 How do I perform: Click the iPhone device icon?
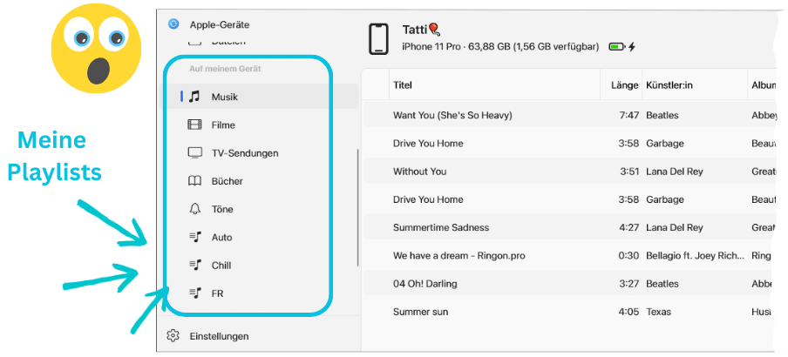pos(378,38)
